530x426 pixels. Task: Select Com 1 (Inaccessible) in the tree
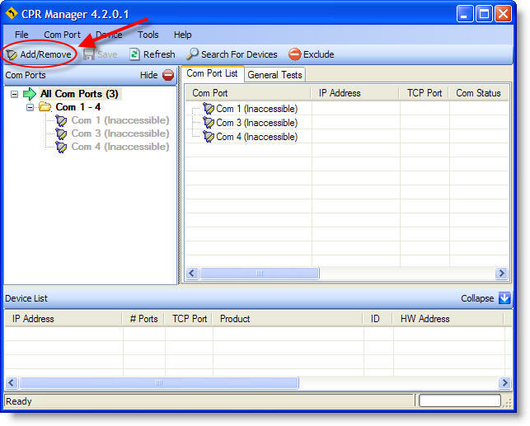pyautogui.click(x=120, y=120)
